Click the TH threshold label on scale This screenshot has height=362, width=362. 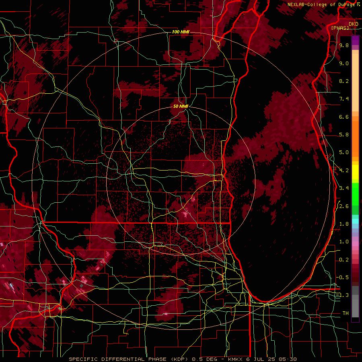pyautogui.click(x=346, y=313)
